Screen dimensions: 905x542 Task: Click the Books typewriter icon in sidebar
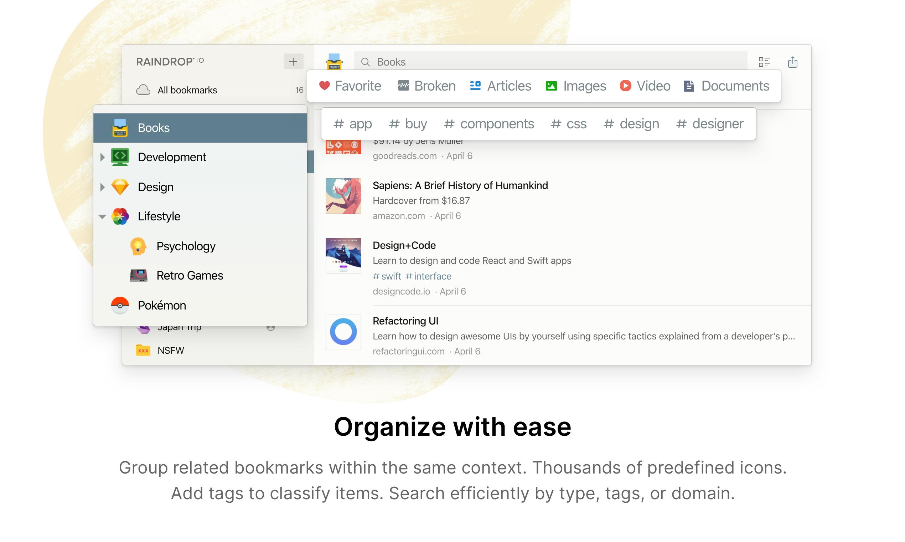(120, 128)
